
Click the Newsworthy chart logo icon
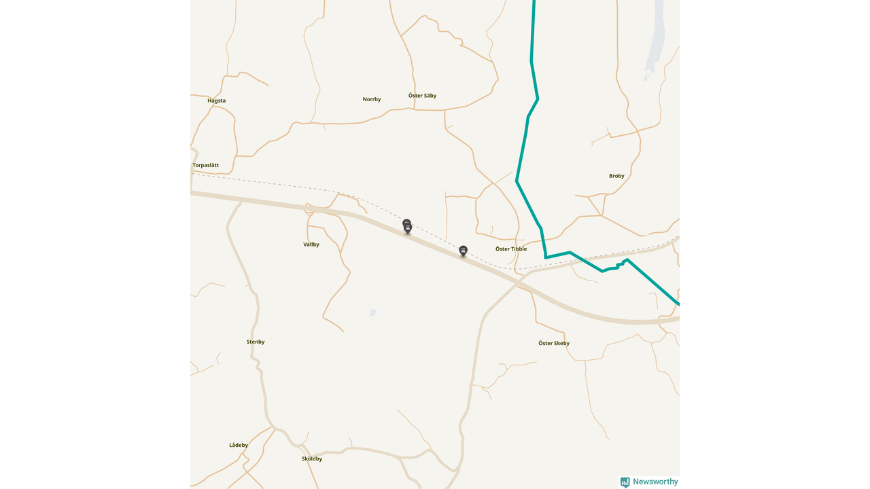625,482
